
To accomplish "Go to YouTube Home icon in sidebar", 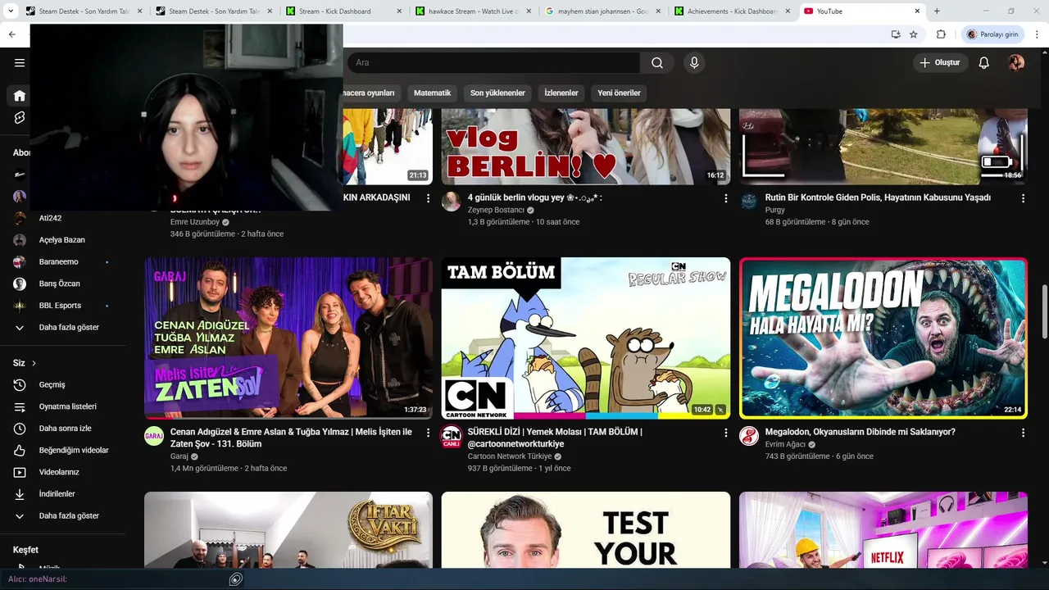I will (x=20, y=96).
